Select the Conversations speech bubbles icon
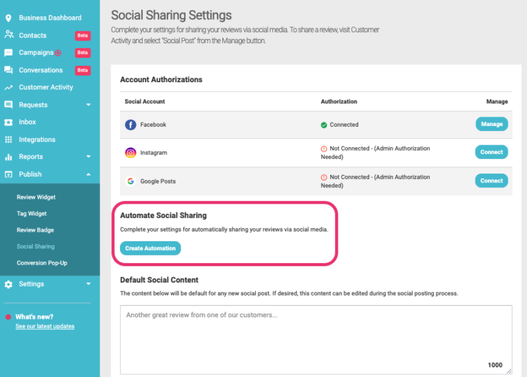 [x=8, y=70]
